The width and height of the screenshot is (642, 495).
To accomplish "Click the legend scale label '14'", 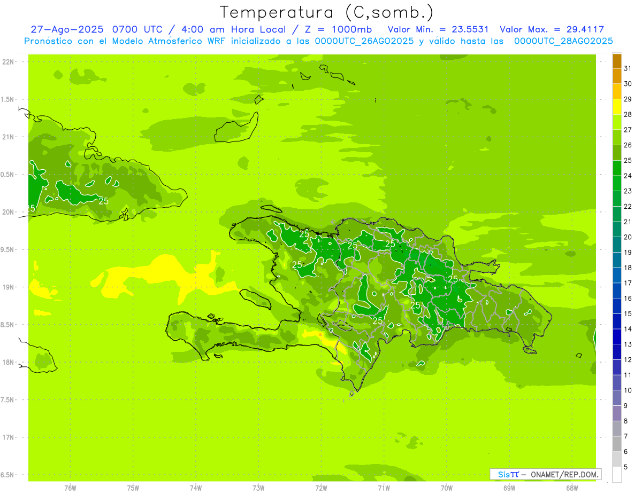I will 628,329.
